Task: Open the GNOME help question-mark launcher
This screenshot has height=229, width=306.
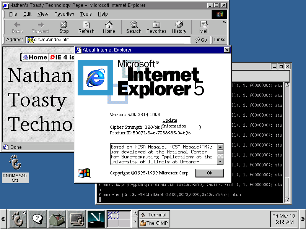Action: coord(37,219)
